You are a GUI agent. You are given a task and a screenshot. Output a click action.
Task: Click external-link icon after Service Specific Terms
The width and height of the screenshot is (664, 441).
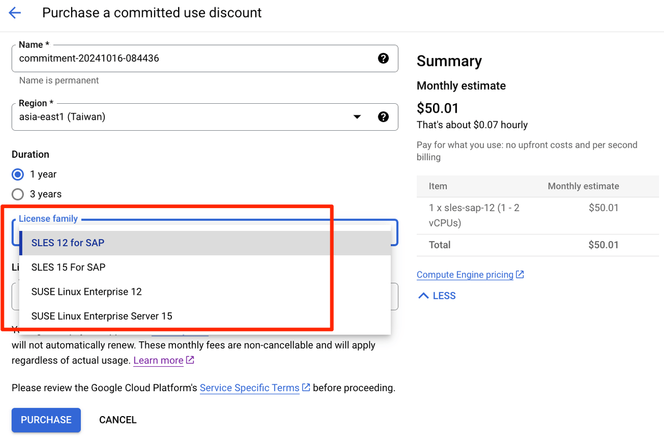click(x=306, y=388)
